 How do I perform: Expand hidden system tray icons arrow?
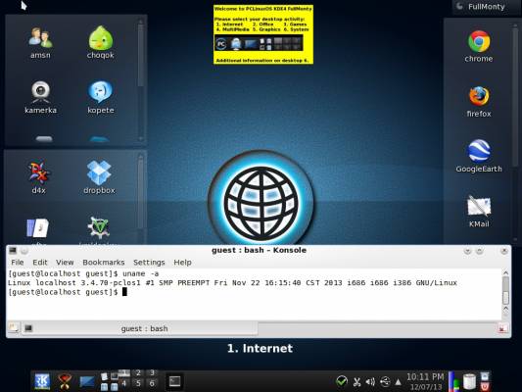398,381
